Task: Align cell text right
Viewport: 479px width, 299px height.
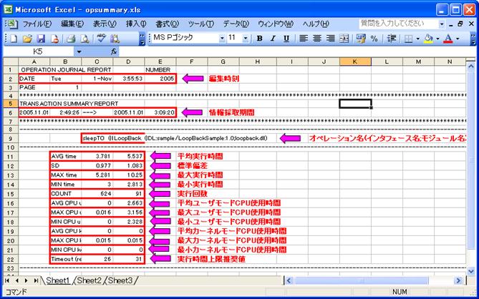Action: pos(331,39)
